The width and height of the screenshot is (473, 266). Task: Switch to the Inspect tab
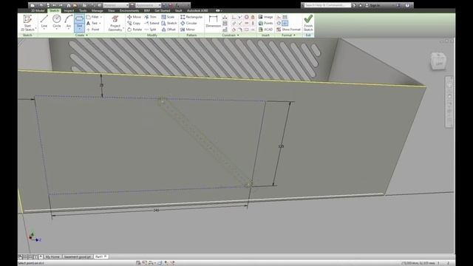(x=69, y=10)
